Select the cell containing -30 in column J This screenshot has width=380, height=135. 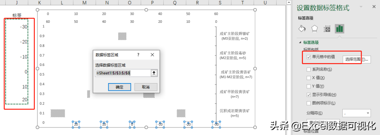(x=17, y=27)
